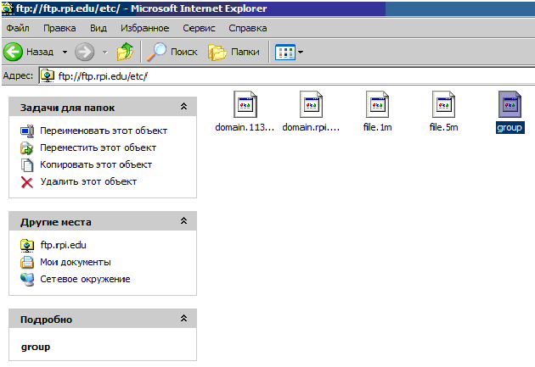Select the highlighted group file icon

pyautogui.click(x=510, y=104)
